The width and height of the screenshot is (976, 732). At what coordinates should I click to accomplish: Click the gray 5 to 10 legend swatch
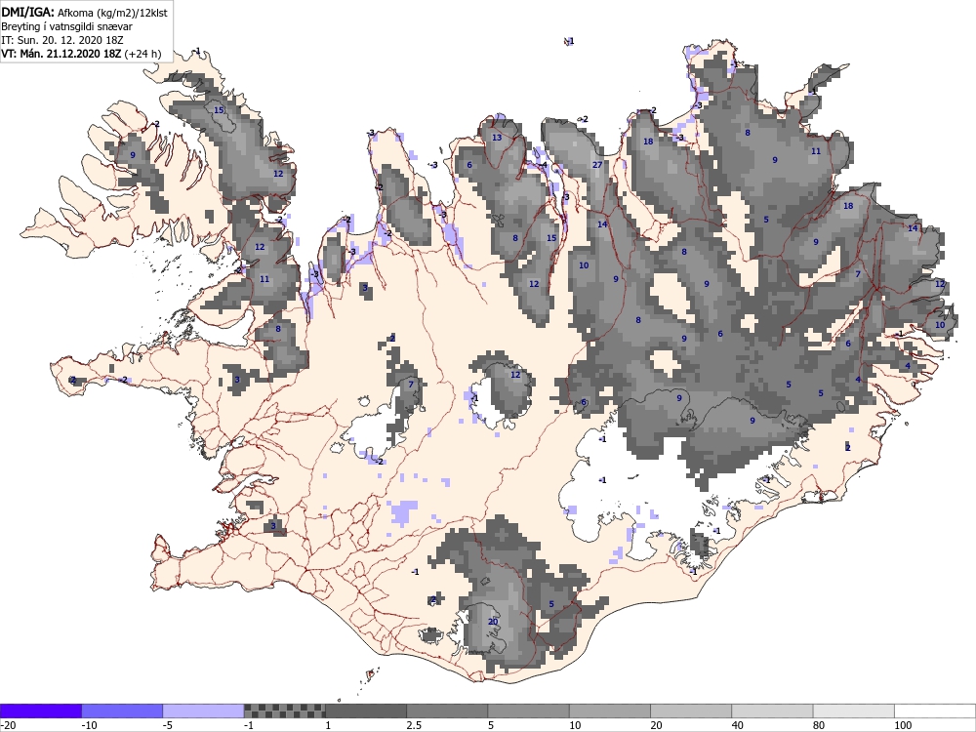(x=528, y=711)
